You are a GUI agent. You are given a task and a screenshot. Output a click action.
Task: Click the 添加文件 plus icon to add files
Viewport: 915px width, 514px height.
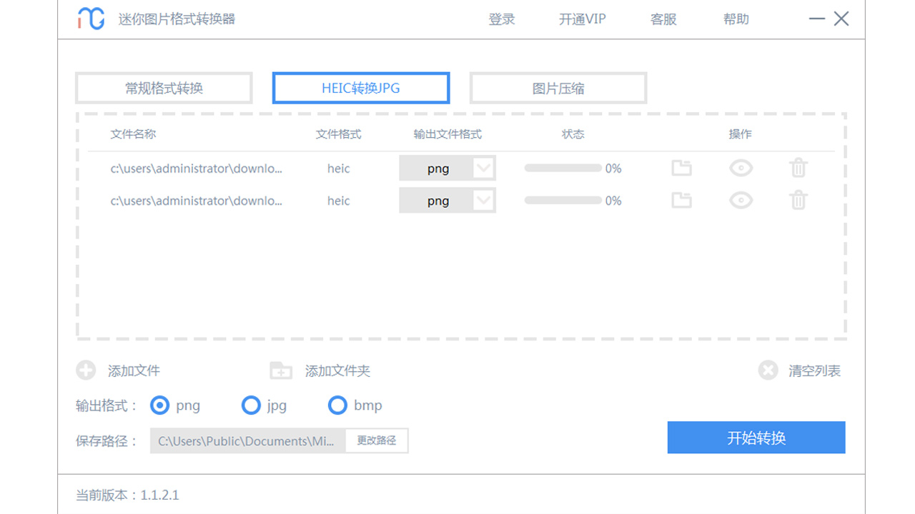point(85,370)
